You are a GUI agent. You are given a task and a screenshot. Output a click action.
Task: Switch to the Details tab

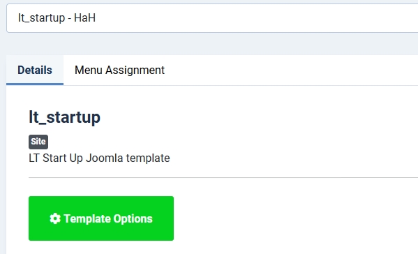tap(35, 70)
